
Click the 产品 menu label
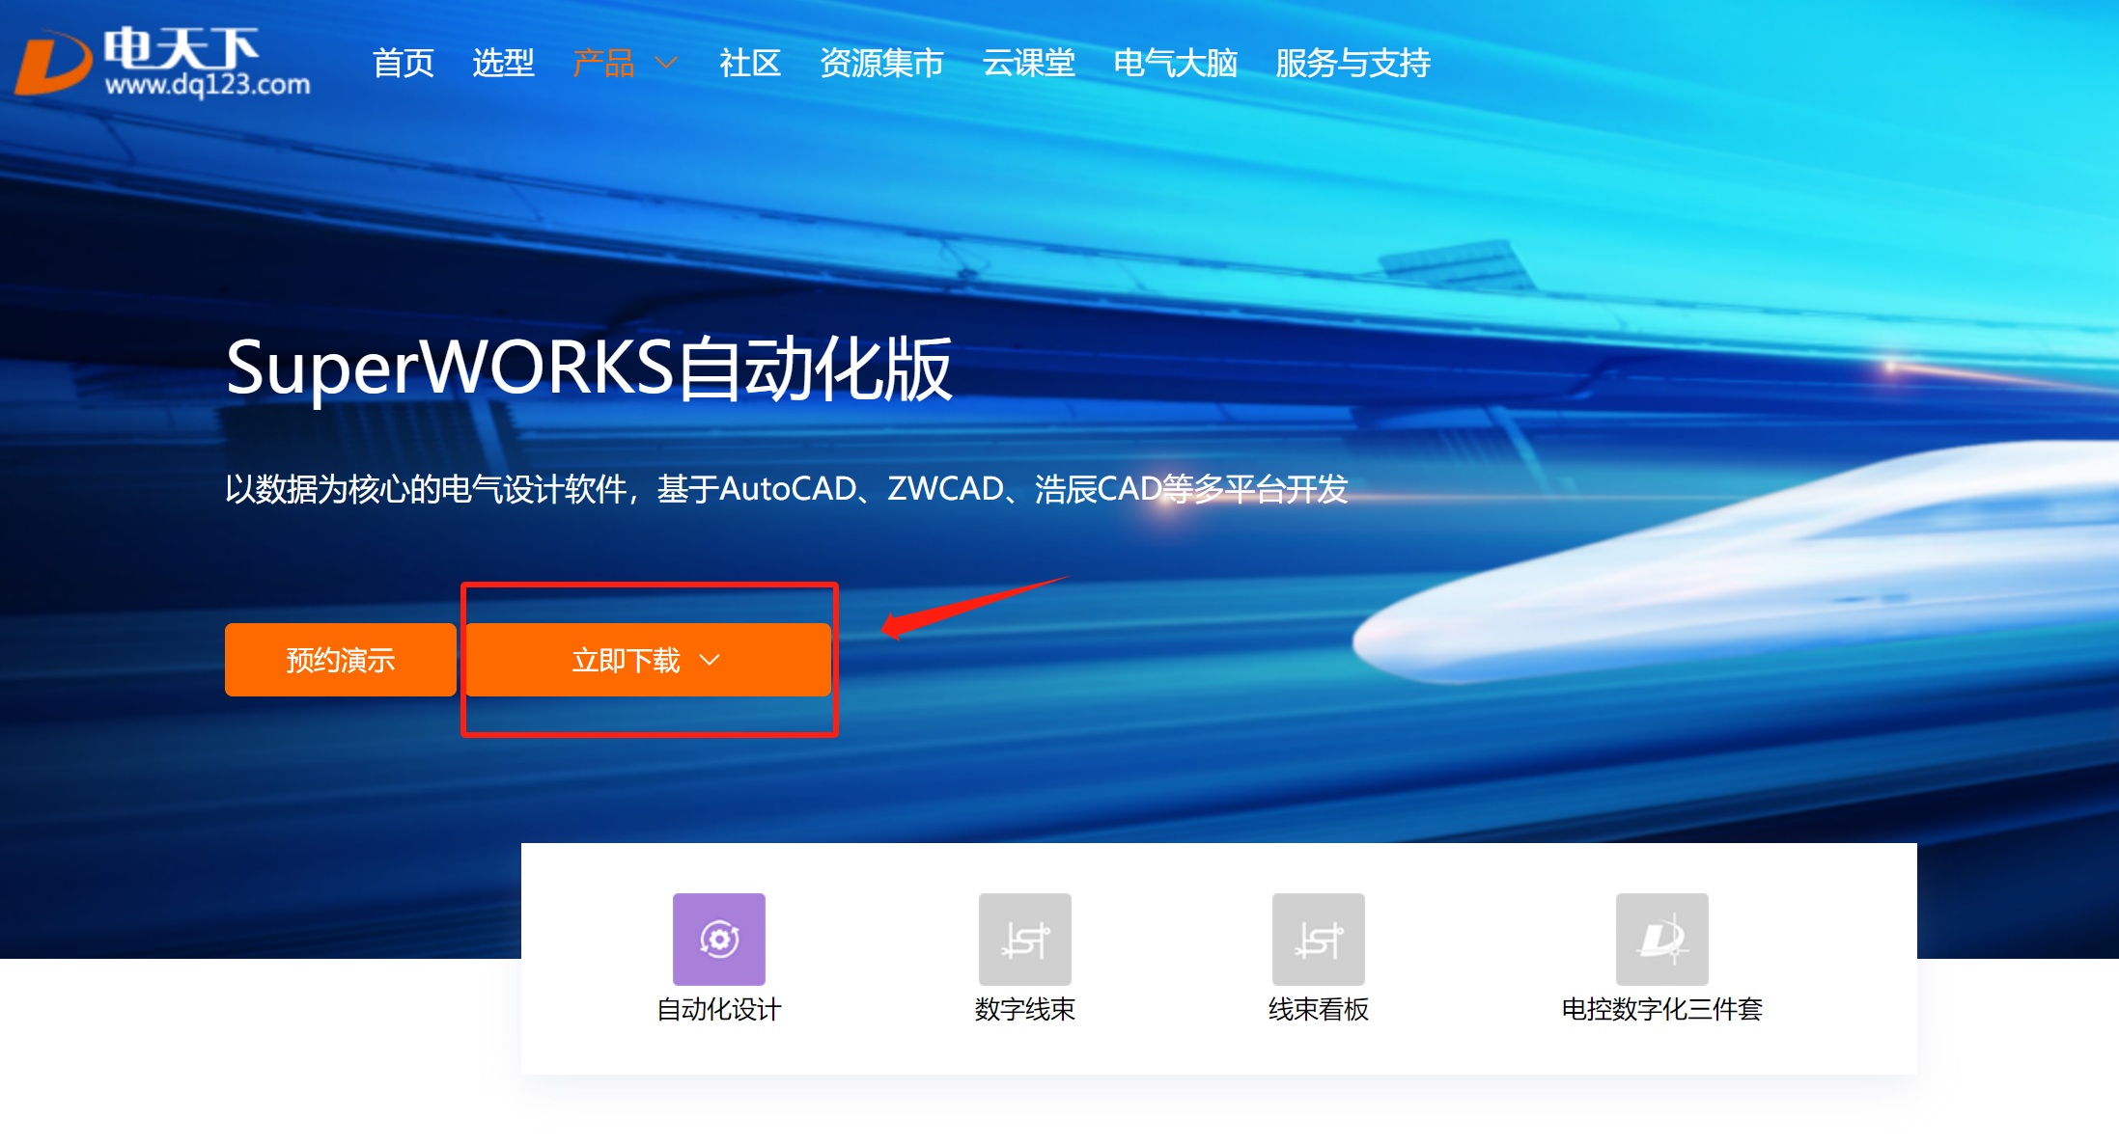[603, 64]
